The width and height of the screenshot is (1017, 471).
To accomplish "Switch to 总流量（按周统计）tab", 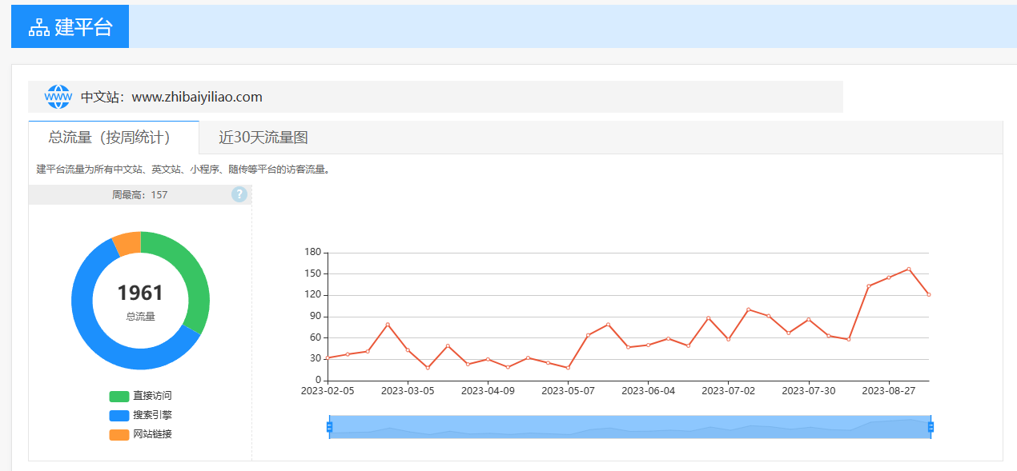I will [113, 137].
